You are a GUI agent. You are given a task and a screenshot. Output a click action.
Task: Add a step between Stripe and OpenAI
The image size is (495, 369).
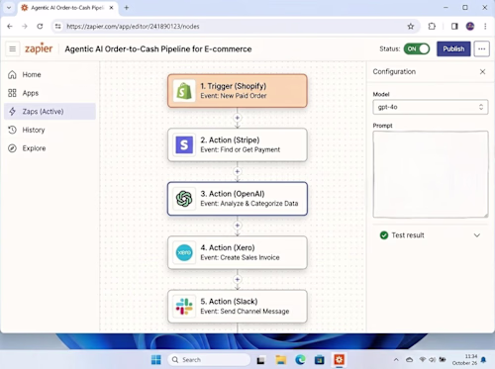coord(237,171)
